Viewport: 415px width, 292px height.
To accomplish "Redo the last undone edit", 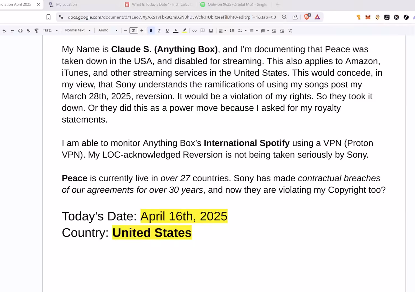I will coord(12,31).
